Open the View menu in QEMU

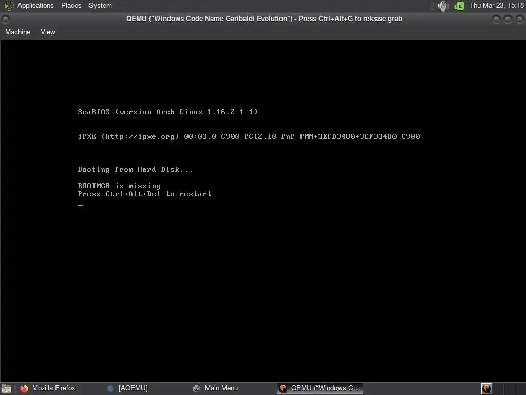48,32
